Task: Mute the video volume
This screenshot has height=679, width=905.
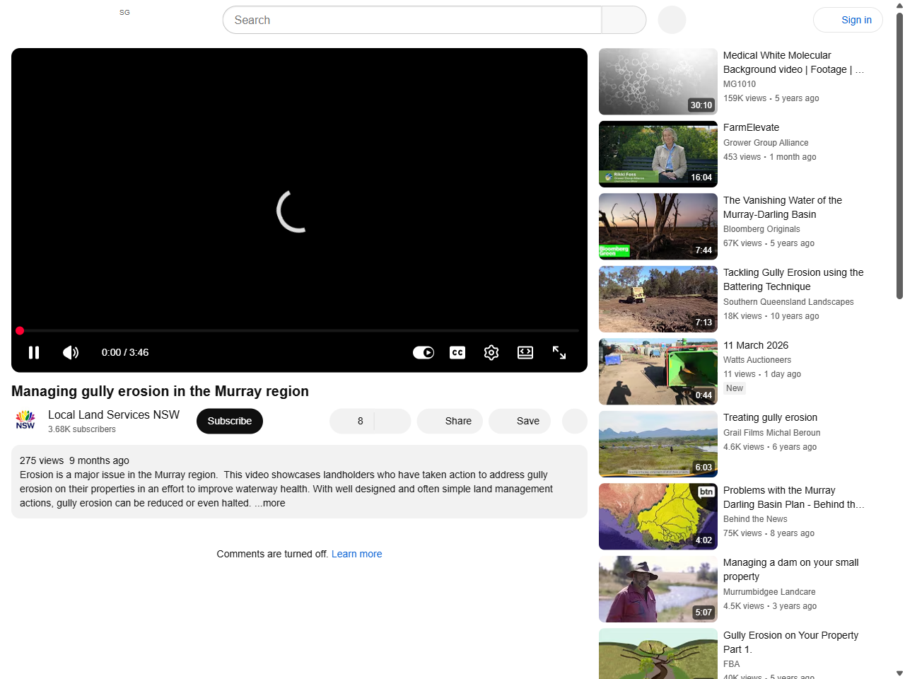Action: pyautogui.click(x=70, y=352)
